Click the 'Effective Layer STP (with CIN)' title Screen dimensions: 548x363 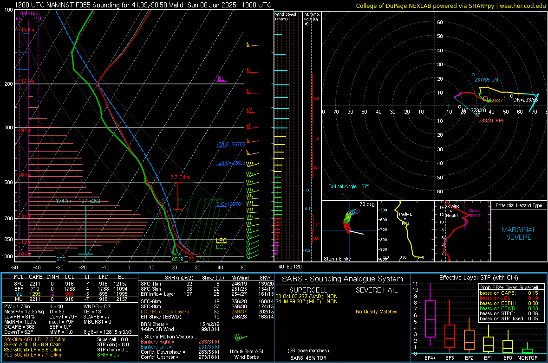478,278
